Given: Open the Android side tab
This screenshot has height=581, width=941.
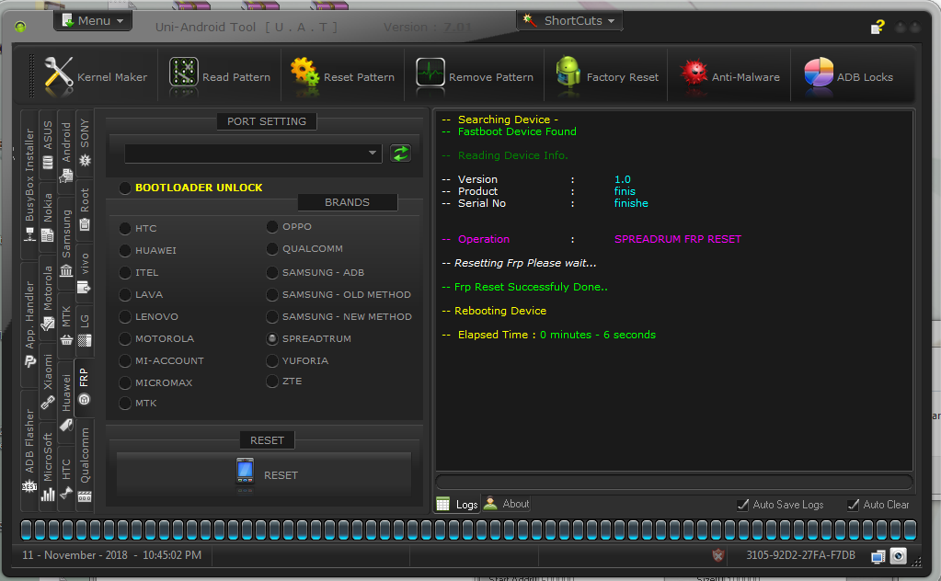Looking at the screenshot, I should [66, 152].
